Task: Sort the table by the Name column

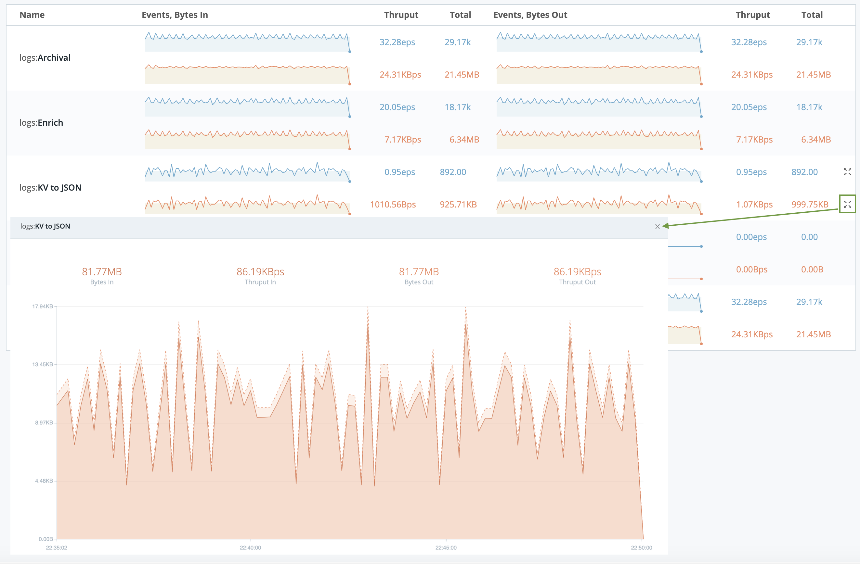Action: (x=32, y=15)
